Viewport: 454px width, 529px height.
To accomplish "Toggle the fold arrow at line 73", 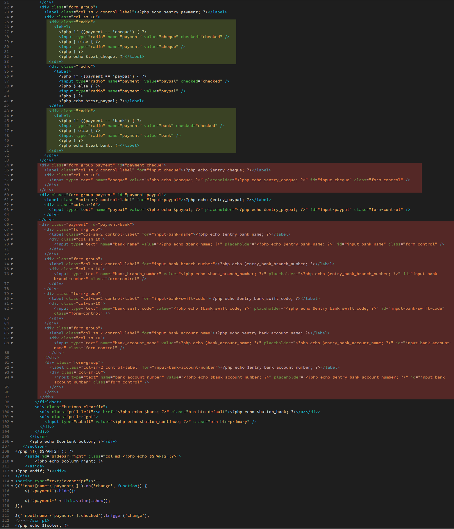I will click(12, 259).
